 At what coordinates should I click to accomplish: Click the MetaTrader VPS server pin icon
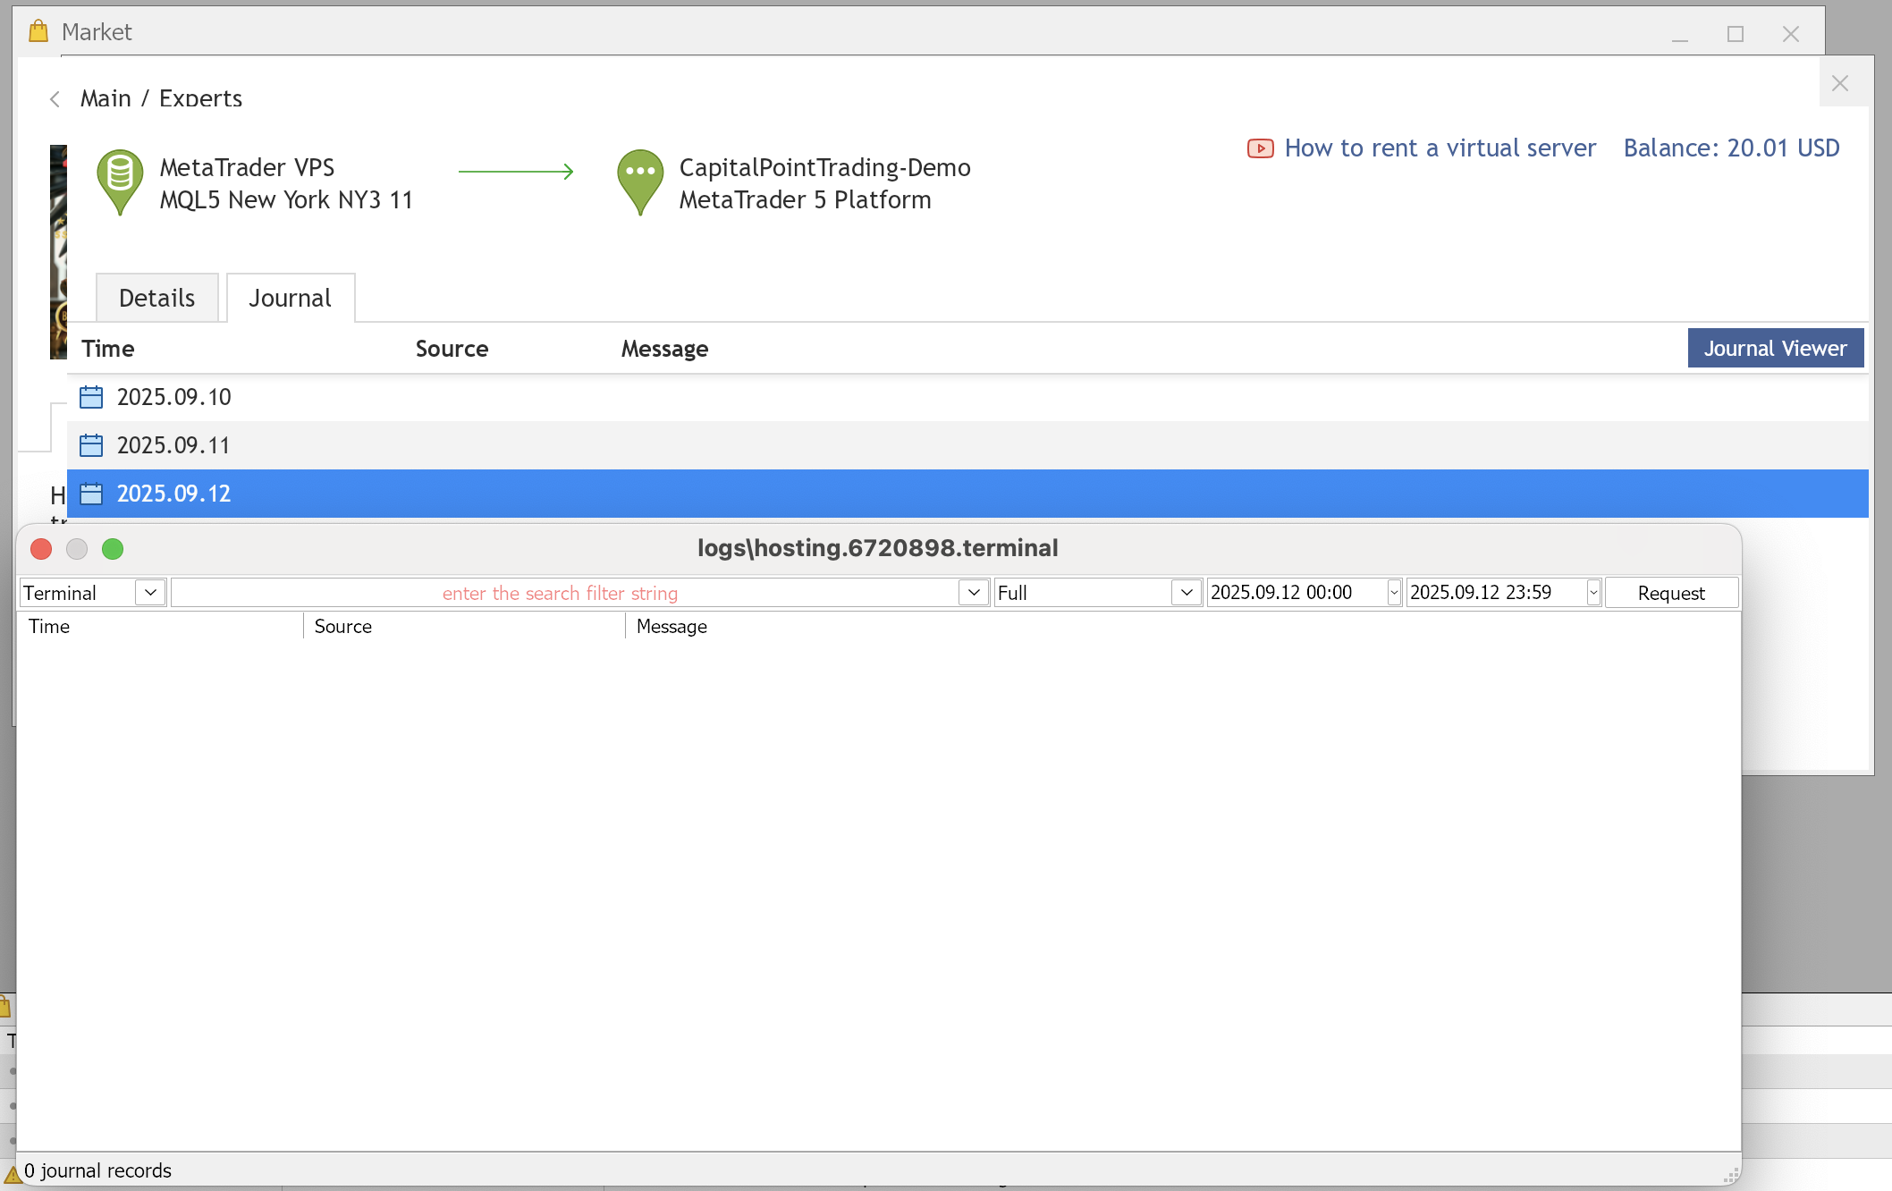tap(120, 182)
